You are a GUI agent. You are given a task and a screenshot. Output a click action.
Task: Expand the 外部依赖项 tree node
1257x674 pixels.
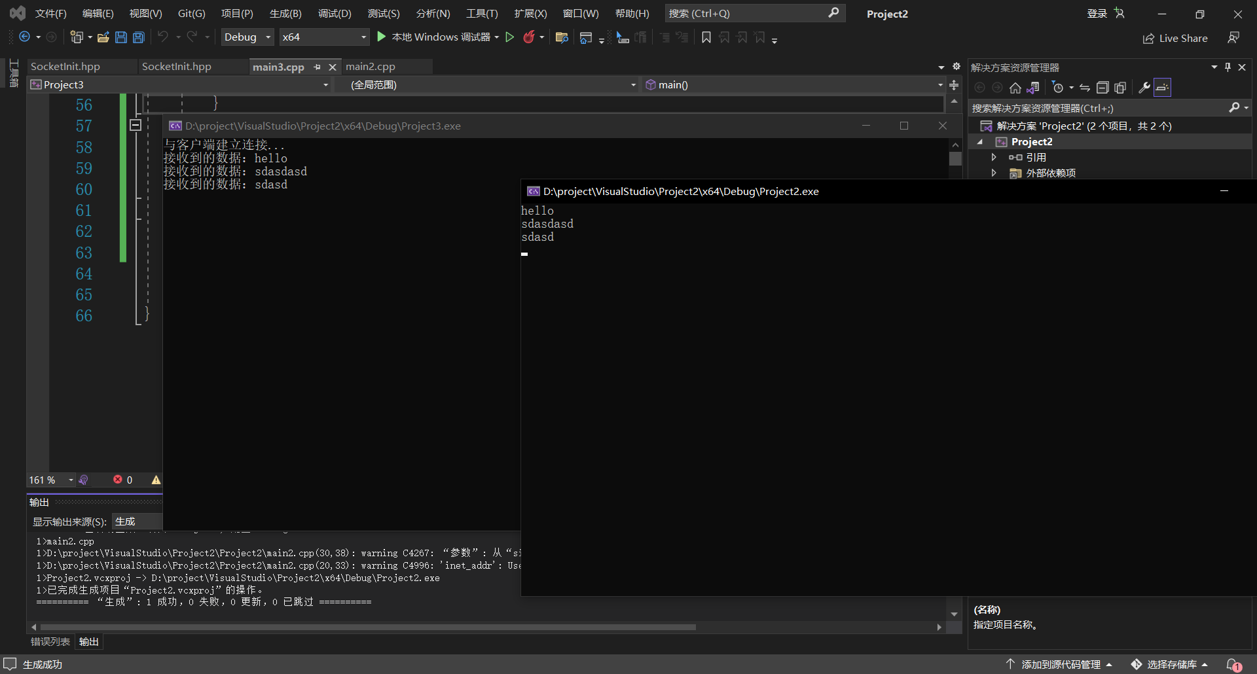(994, 173)
